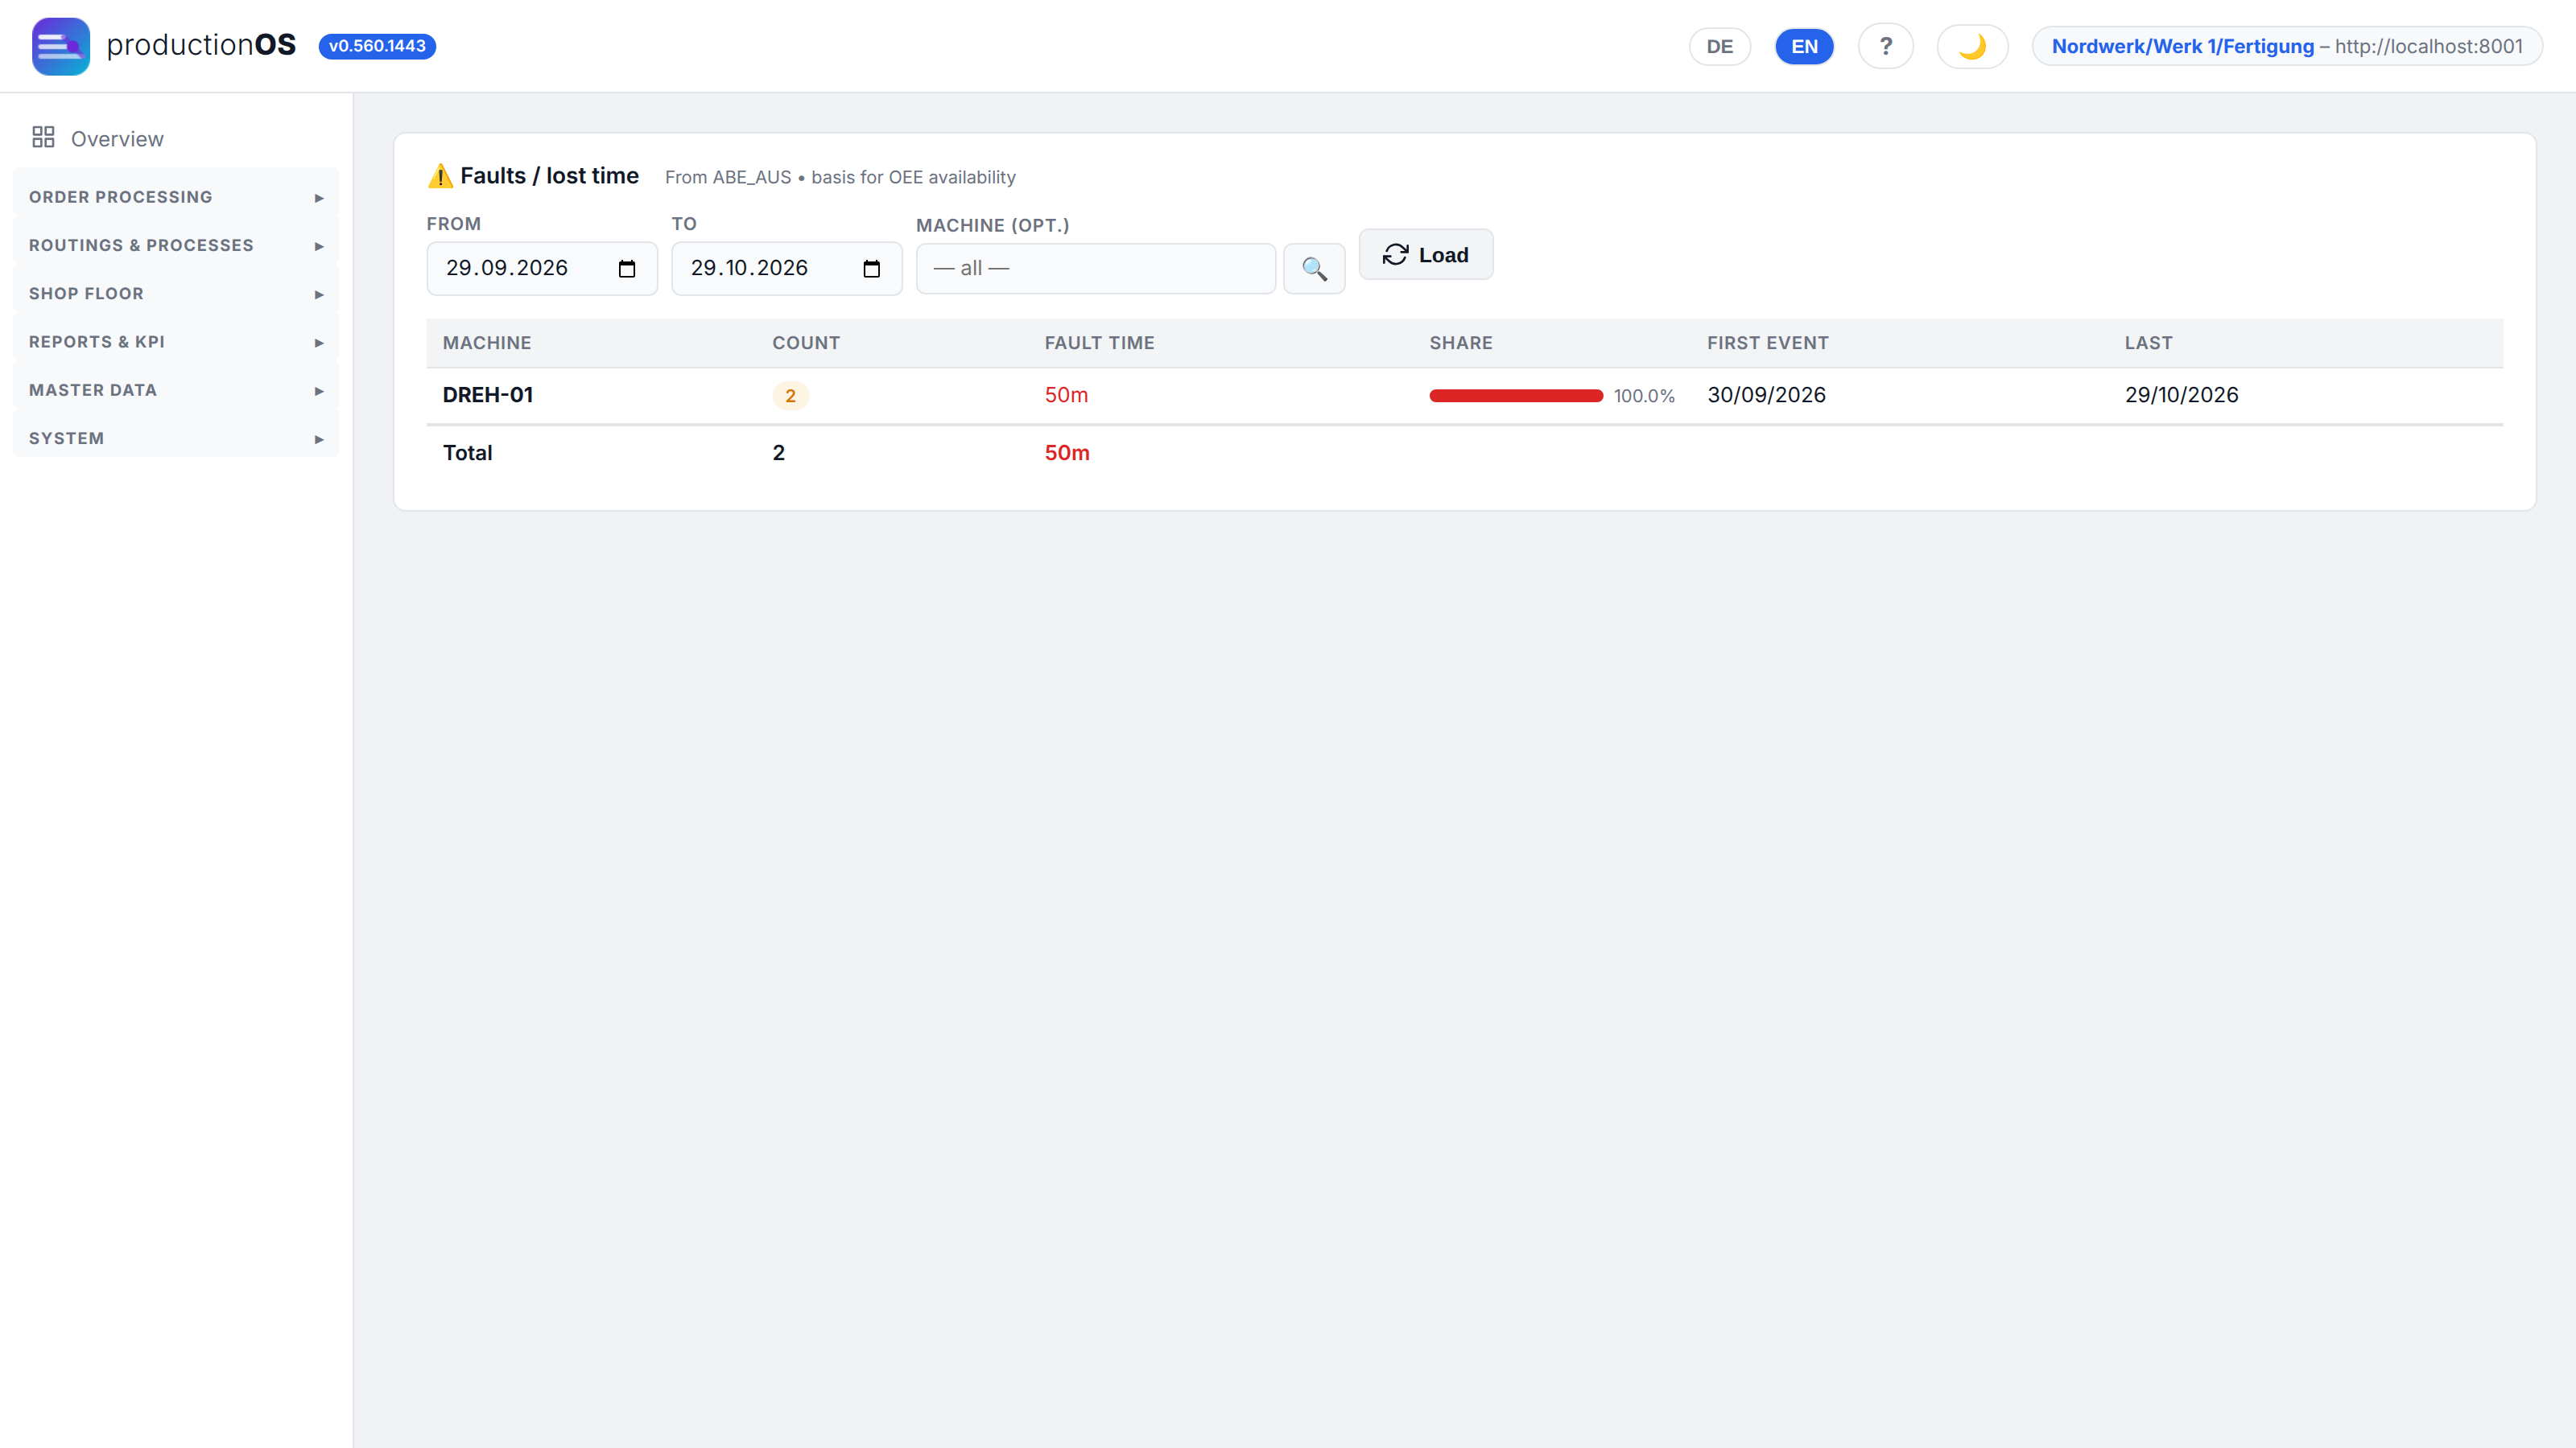Click the FAULT TIME column header
Image resolution: width=2576 pixels, height=1448 pixels.
(1099, 343)
